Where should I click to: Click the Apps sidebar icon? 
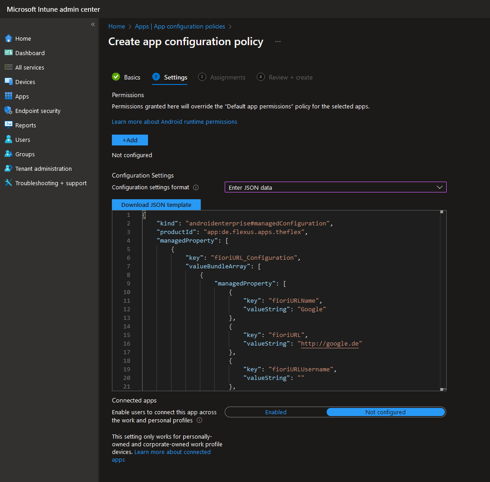coord(9,96)
